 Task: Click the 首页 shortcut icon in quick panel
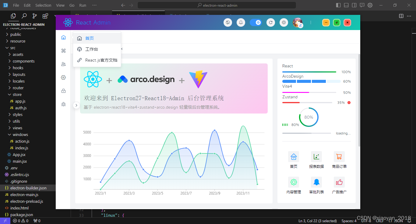point(294,157)
